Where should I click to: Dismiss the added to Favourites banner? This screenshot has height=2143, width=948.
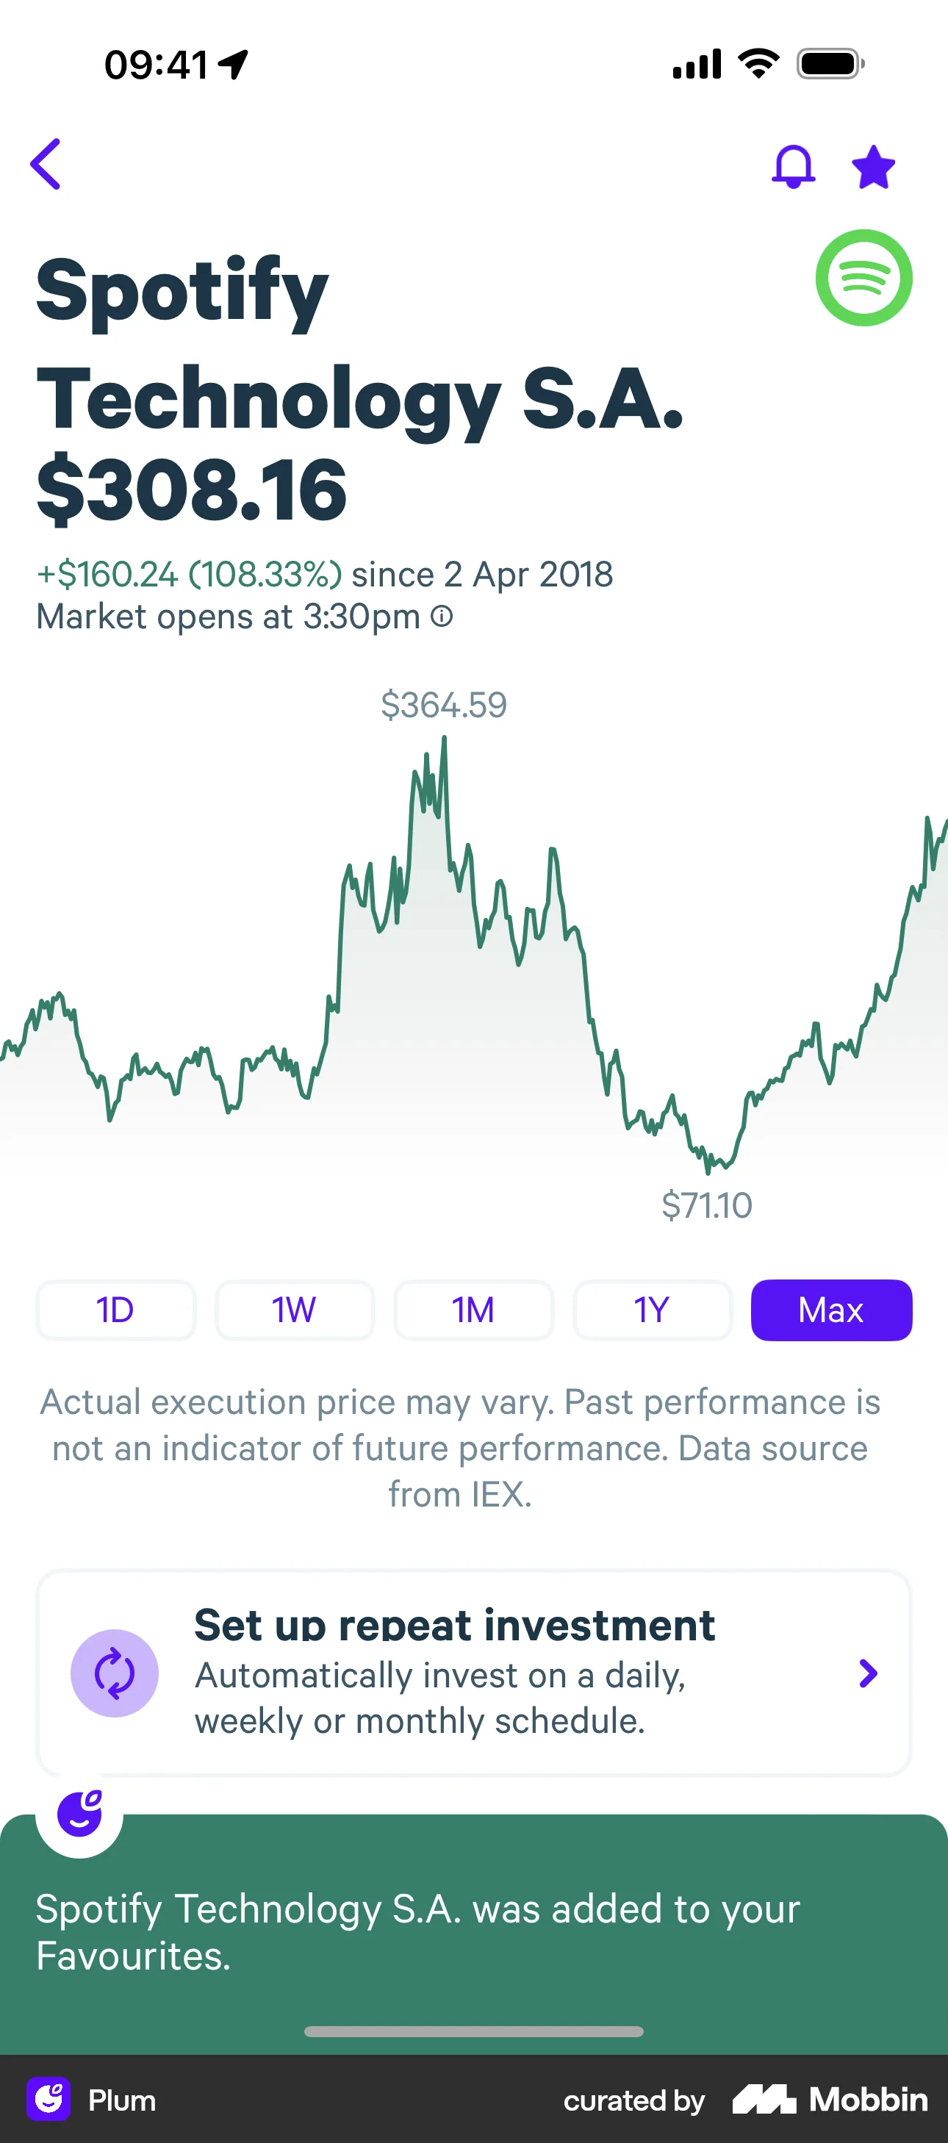[473, 1931]
